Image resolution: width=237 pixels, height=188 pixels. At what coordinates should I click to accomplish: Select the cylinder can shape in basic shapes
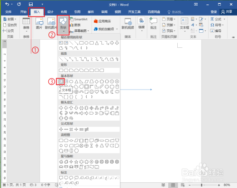click(x=117, y=87)
